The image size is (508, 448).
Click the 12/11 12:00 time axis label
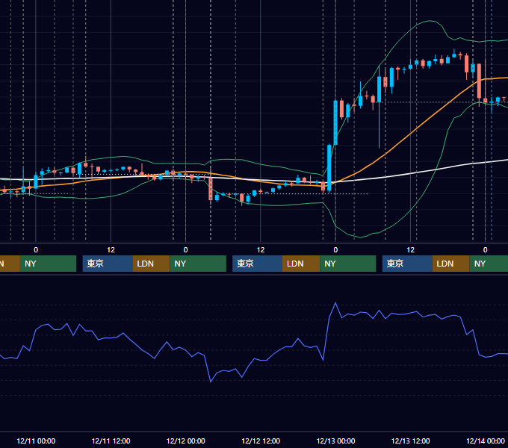coord(111,441)
